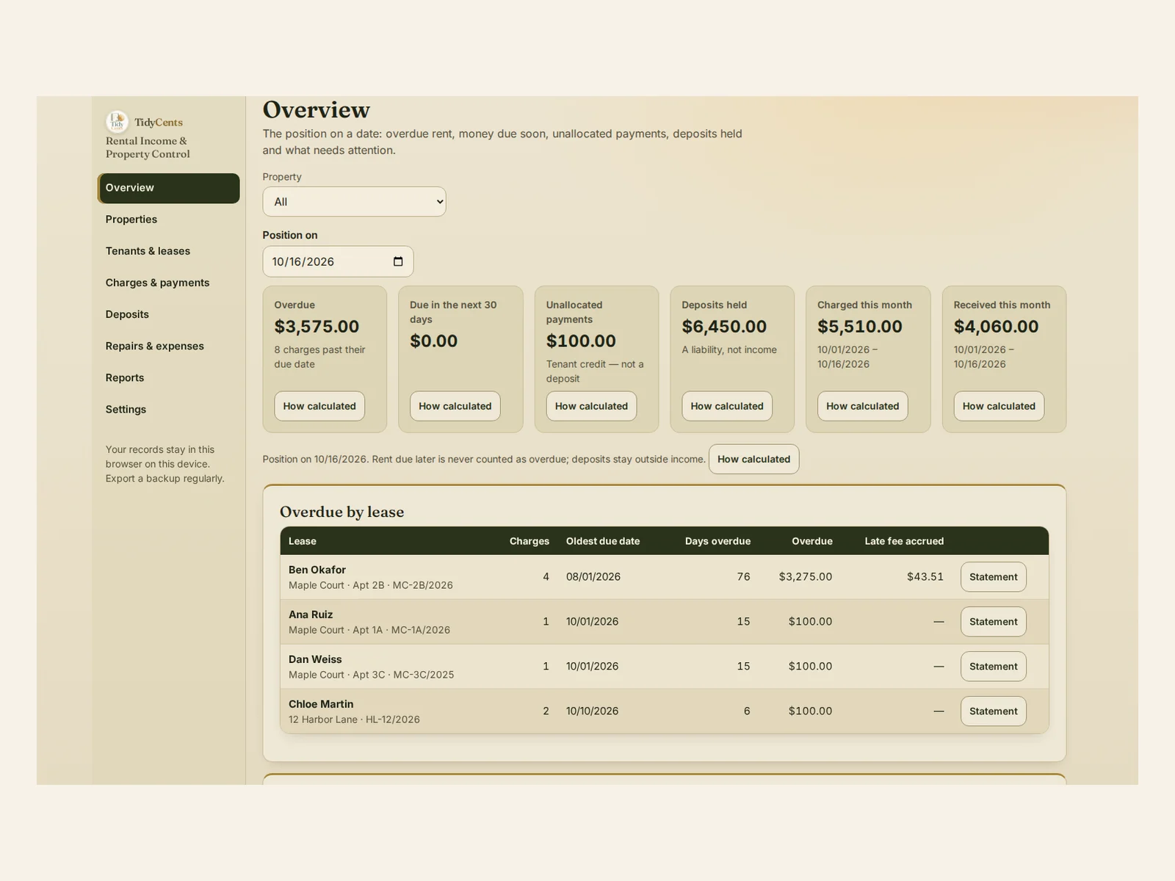Open the Property dropdown set to All
Viewport: 1175px width, 881px height.
tap(354, 202)
